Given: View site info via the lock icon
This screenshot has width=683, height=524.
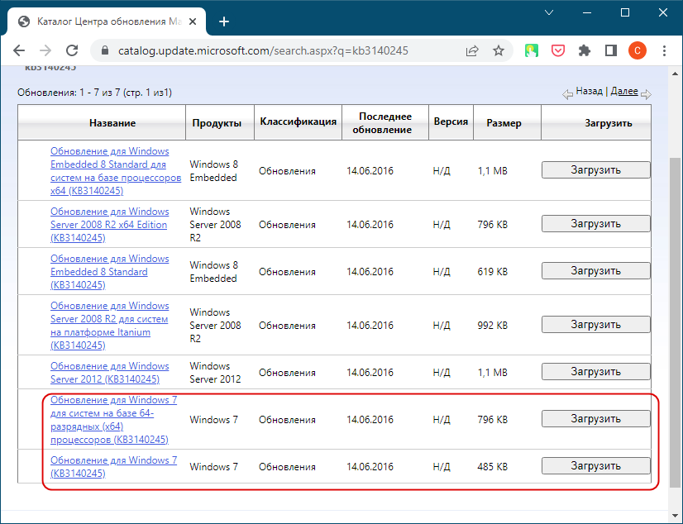Looking at the screenshot, I should [104, 50].
